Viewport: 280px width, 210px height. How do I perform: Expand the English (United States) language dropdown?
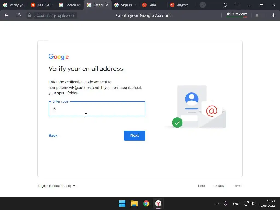pyautogui.click(x=56, y=186)
